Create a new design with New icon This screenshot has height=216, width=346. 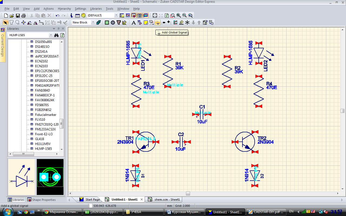(6, 16)
